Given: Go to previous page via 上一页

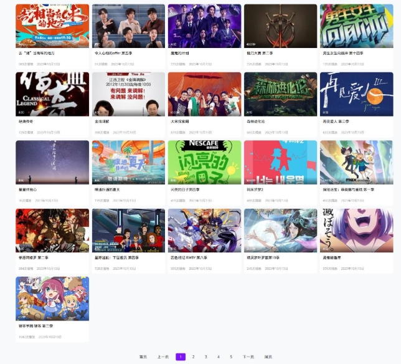Looking at the screenshot, I should coord(163,357).
